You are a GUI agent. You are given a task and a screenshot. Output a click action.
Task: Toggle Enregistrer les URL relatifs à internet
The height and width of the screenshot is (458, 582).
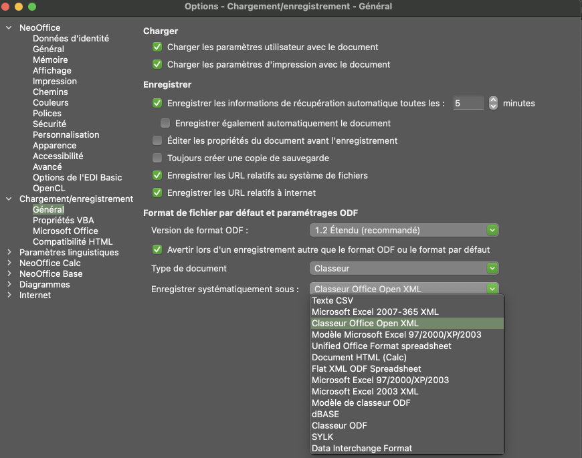[x=157, y=193]
